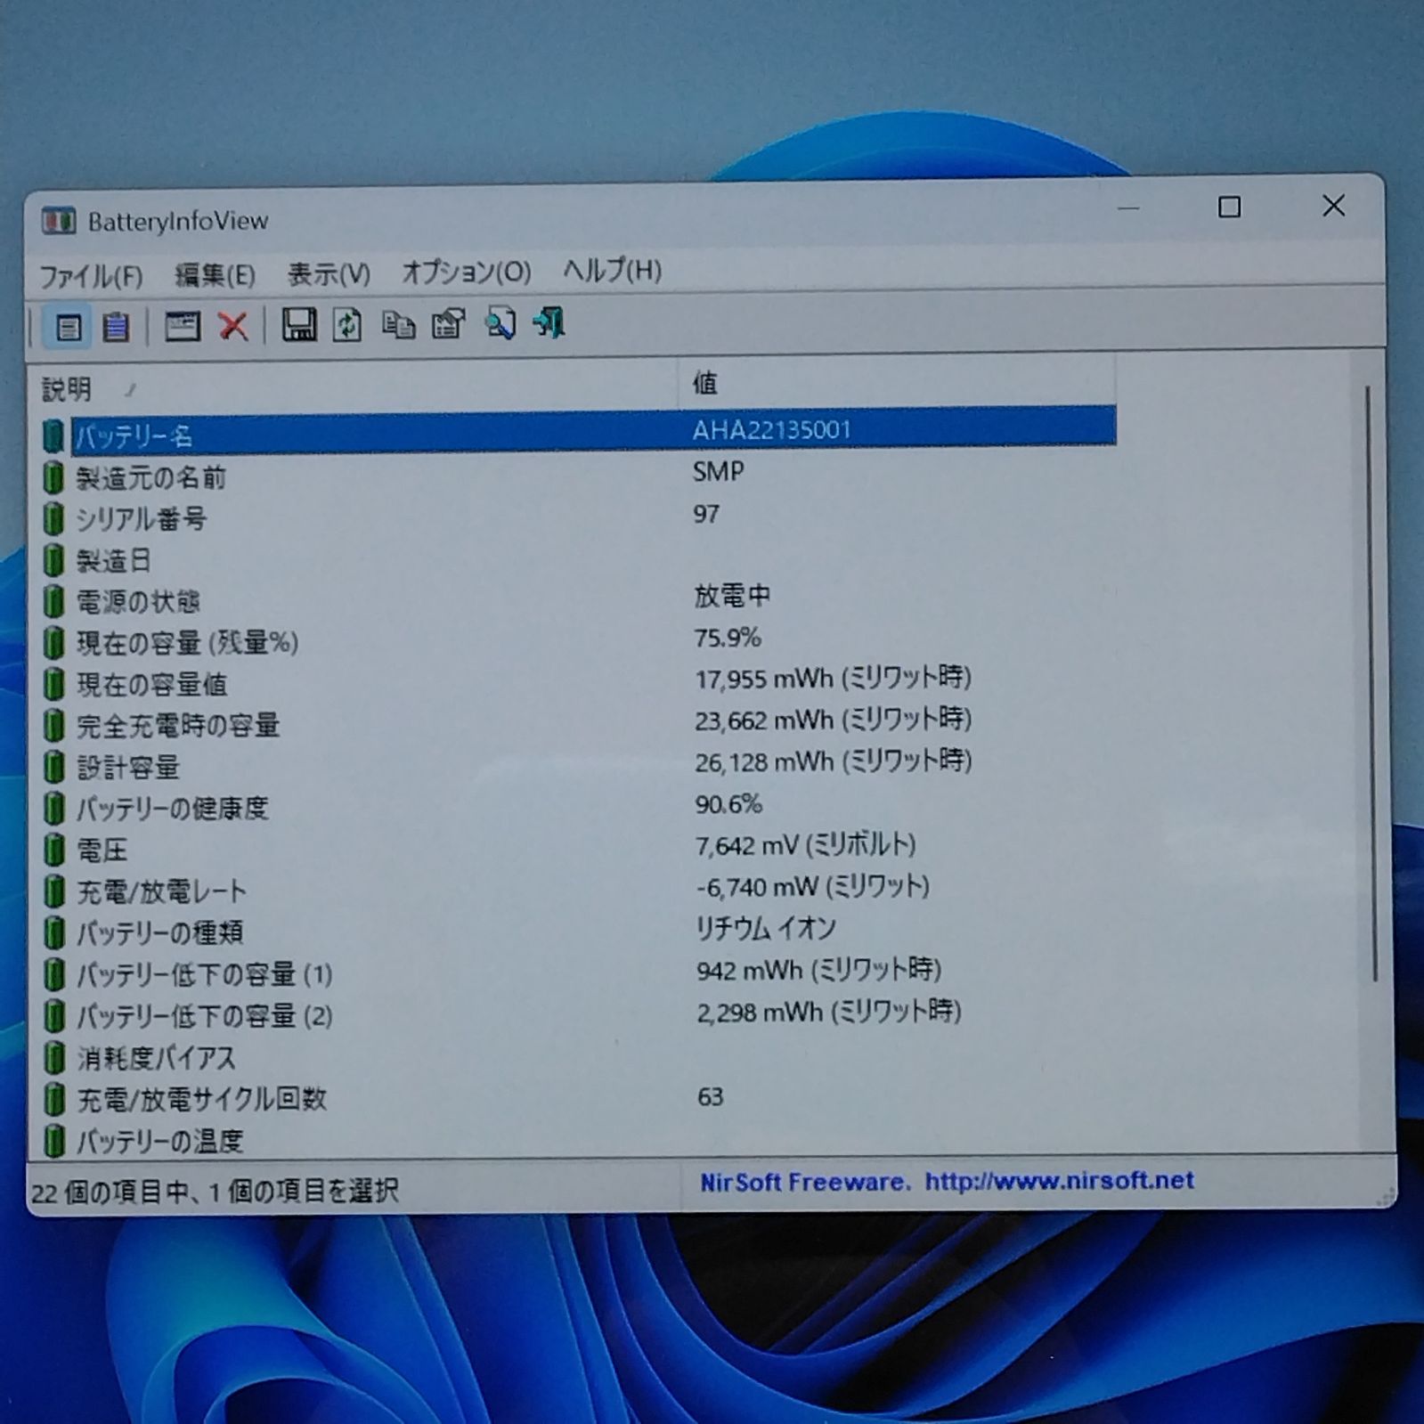The image size is (1424, 1424).
Task: Select the 製造元の名前 row
Action: click(578, 475)
